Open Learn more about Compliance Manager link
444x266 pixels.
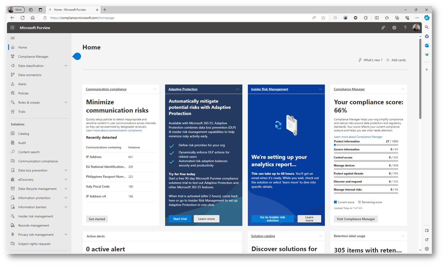(x=358, y=137)
